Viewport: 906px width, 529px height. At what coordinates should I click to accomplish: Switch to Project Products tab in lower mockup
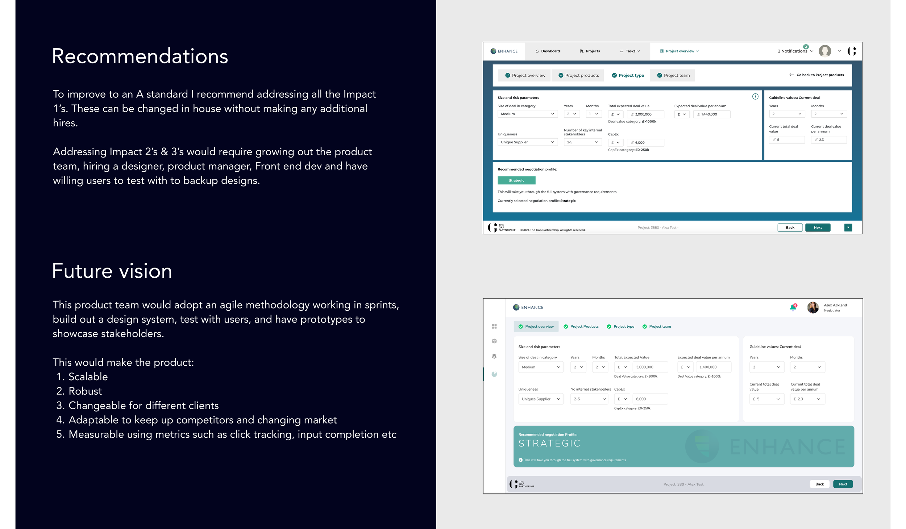click(x=581, y=327)
